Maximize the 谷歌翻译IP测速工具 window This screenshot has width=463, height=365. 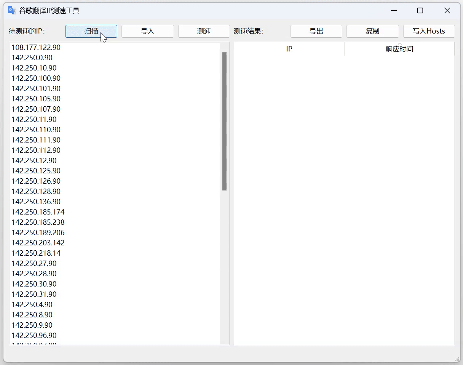420,11
